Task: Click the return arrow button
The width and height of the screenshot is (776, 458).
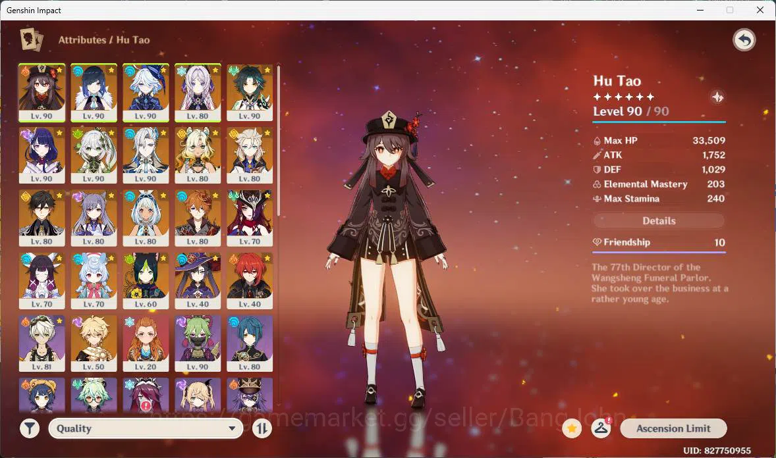Action: pos(744,40)
